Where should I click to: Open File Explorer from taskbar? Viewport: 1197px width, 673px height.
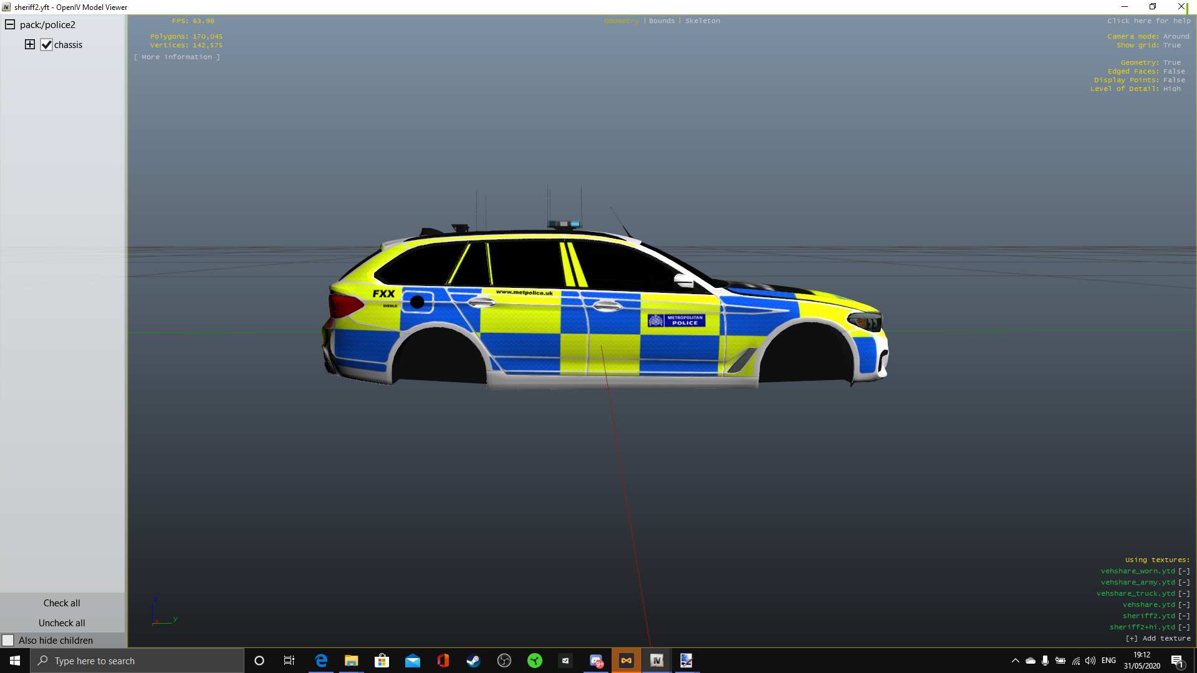(x=351, y=661)
